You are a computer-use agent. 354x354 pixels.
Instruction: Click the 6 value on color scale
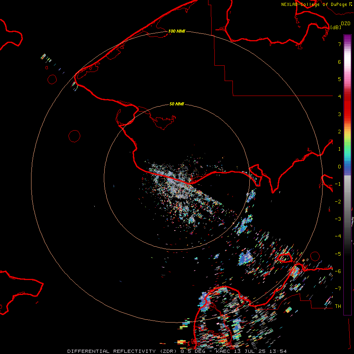pos(339,62)
